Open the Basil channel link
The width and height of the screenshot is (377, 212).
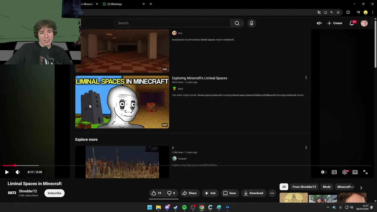(180, 89)
